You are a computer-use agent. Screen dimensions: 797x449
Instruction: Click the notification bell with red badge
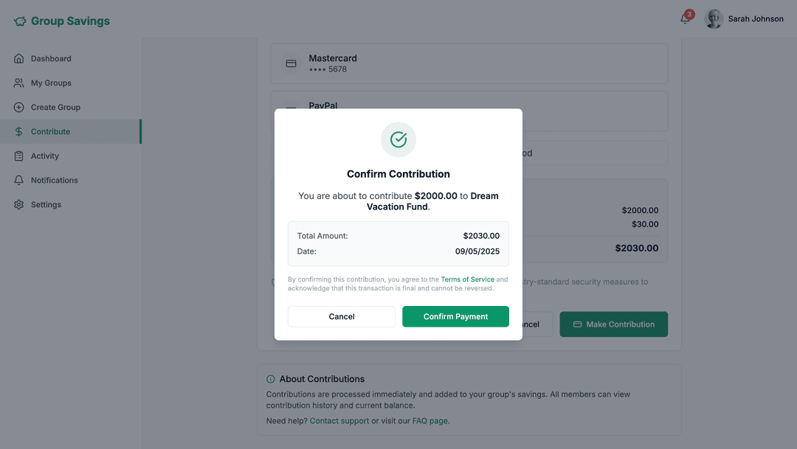[686, 18]
